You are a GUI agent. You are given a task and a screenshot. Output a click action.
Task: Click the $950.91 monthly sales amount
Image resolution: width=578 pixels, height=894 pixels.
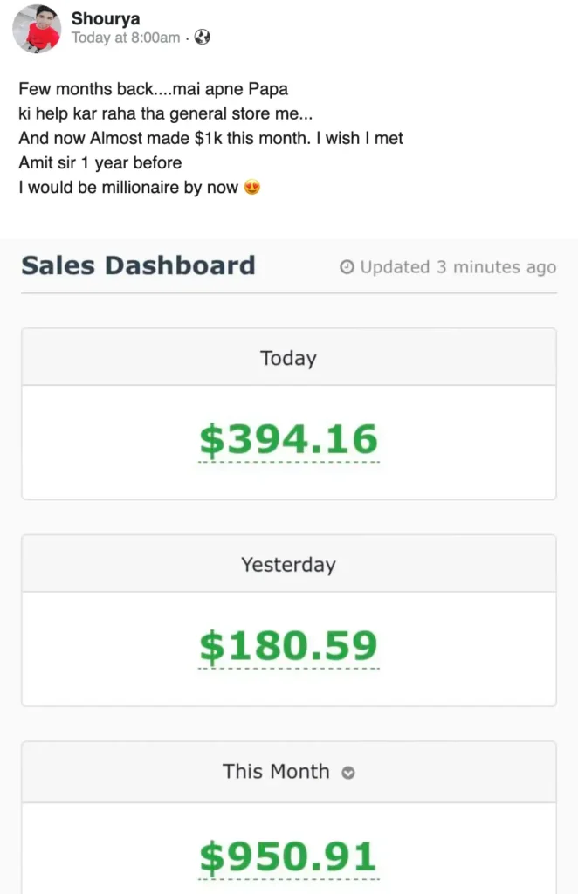pos(288,856)
